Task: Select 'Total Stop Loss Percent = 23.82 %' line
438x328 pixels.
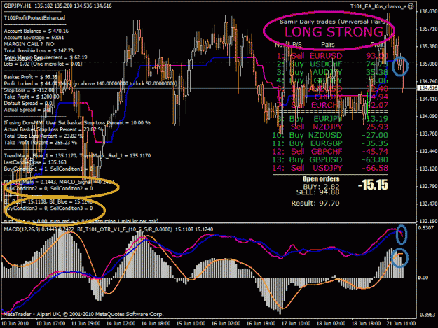Action: (43, 136)
